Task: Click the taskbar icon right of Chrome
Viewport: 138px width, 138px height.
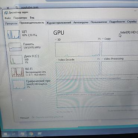Action: click(x=40, y=134)
